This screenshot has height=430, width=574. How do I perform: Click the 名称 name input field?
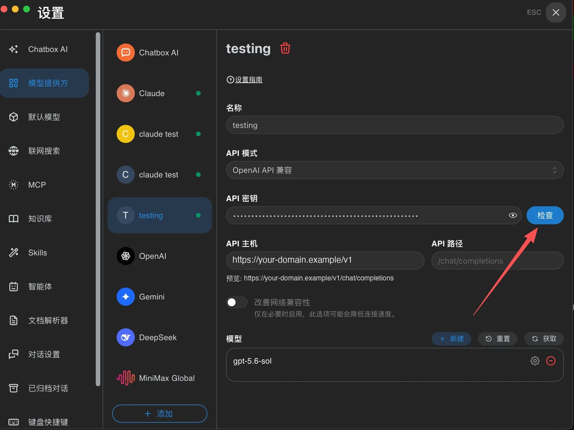pyautogui.click(x=395, y=125)
